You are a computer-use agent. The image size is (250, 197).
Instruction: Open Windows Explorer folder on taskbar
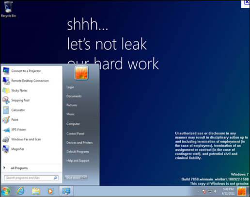36,191
